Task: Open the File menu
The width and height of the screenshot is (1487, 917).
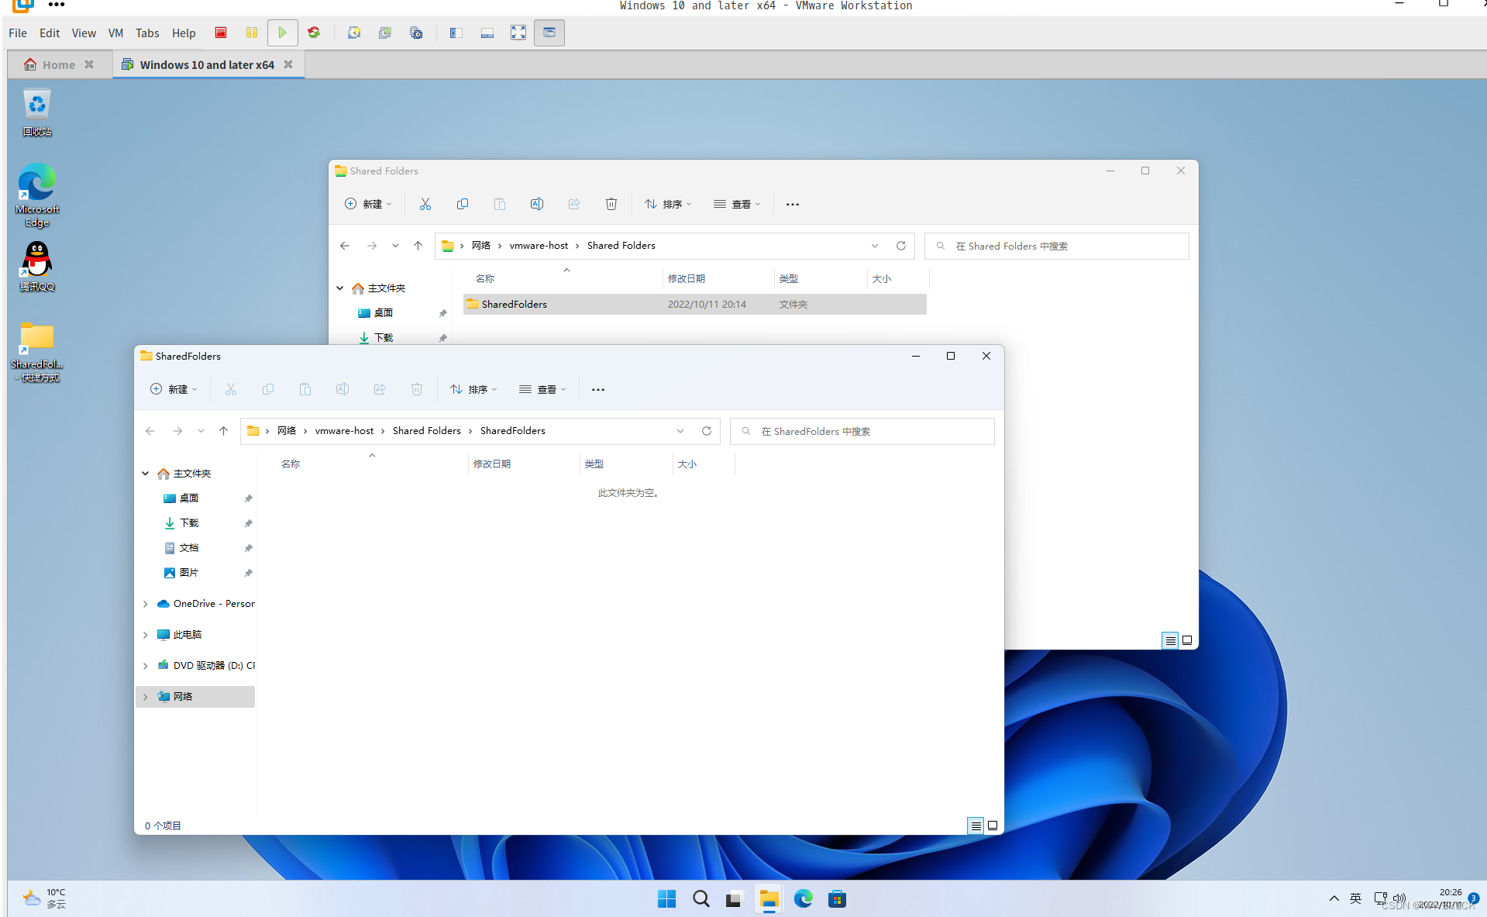Action: tap(18, 33)
